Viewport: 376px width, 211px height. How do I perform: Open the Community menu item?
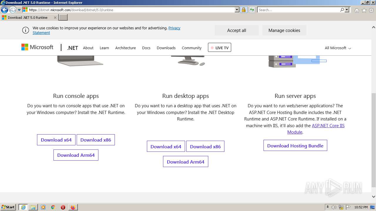pyautogui.click(x=192, y=48)
